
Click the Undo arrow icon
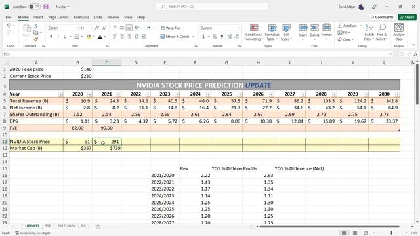click(x=9, y=26)
